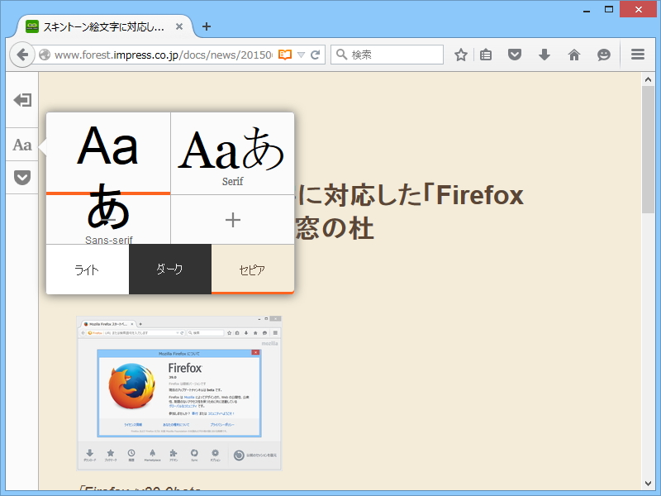This screenshot has width=661, height=496.
Task: Save page to Pocket from toolbar
Action: pos(515,55)
